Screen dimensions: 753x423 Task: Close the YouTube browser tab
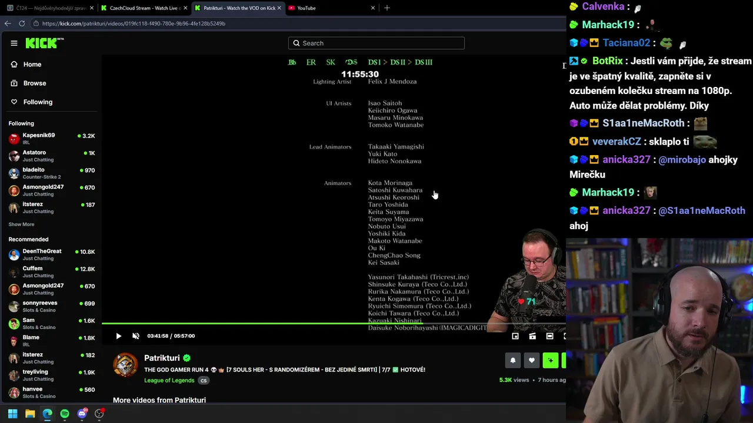point(373,8)
